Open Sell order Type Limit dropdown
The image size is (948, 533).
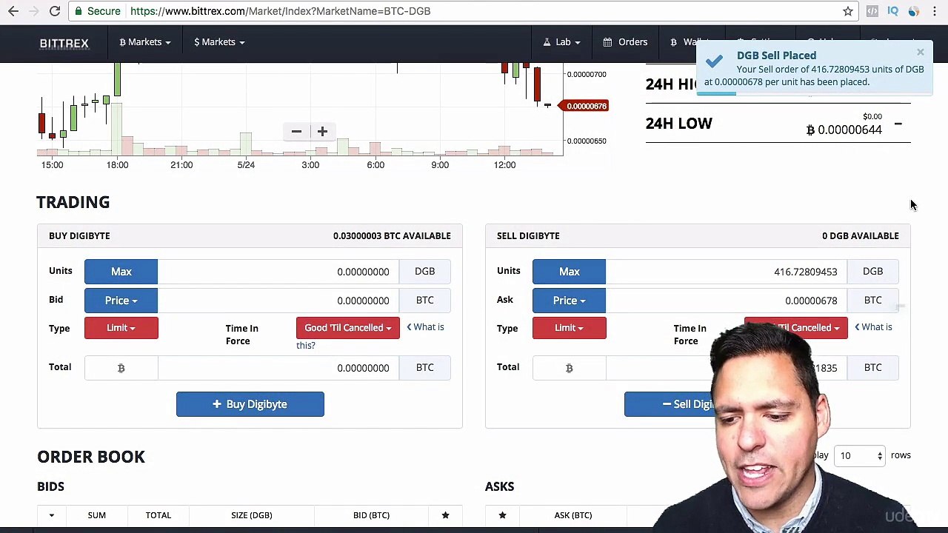point(569,328)
